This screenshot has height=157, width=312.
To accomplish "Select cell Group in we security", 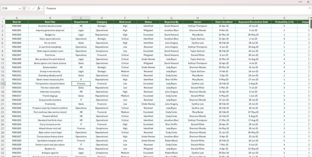I will point(50,71).
